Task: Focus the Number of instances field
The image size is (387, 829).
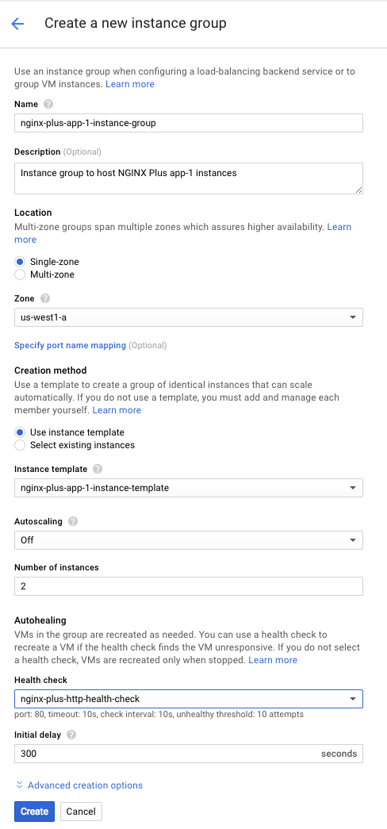Action: point(188,586)
